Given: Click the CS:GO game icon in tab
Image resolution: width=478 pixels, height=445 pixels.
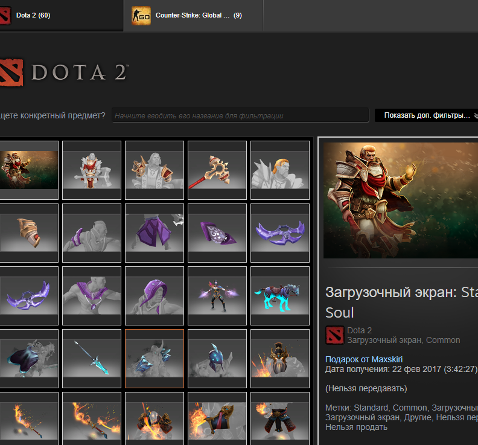Looking at the screenshot, I should [141, 16].
